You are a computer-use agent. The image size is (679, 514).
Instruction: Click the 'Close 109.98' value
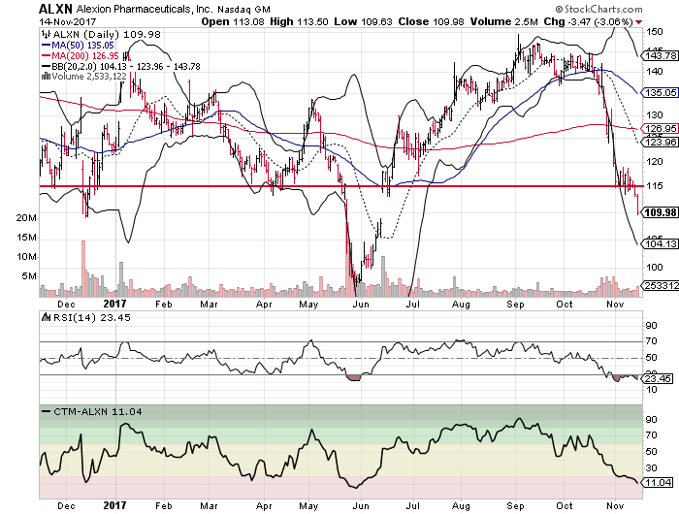click(x=432, y=21)
